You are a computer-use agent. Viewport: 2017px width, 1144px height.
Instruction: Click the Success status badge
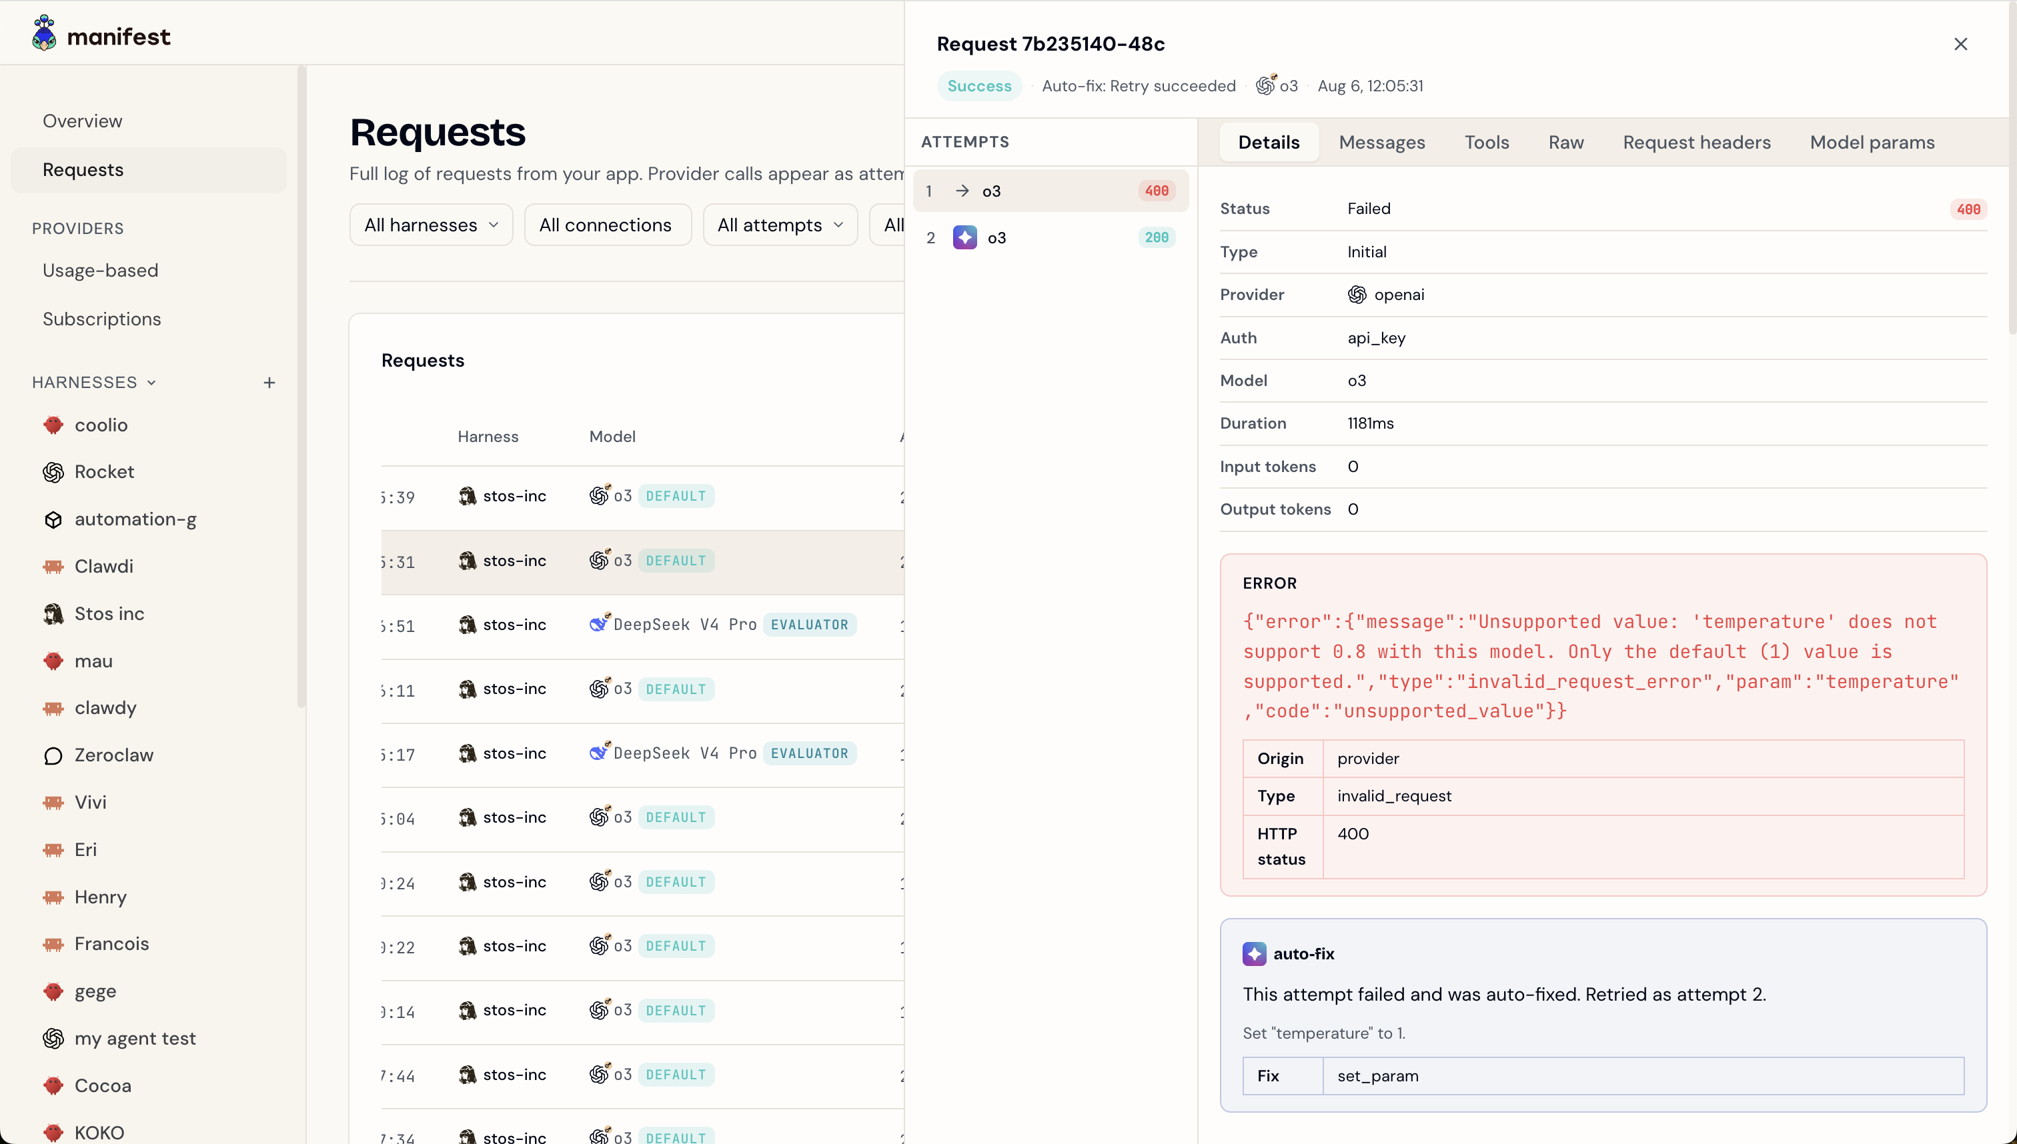tap(978, 85)
